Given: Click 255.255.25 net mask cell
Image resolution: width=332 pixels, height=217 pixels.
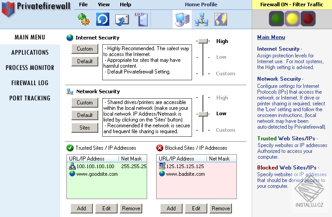Looking at the screenshot, I should coord(134,166).
